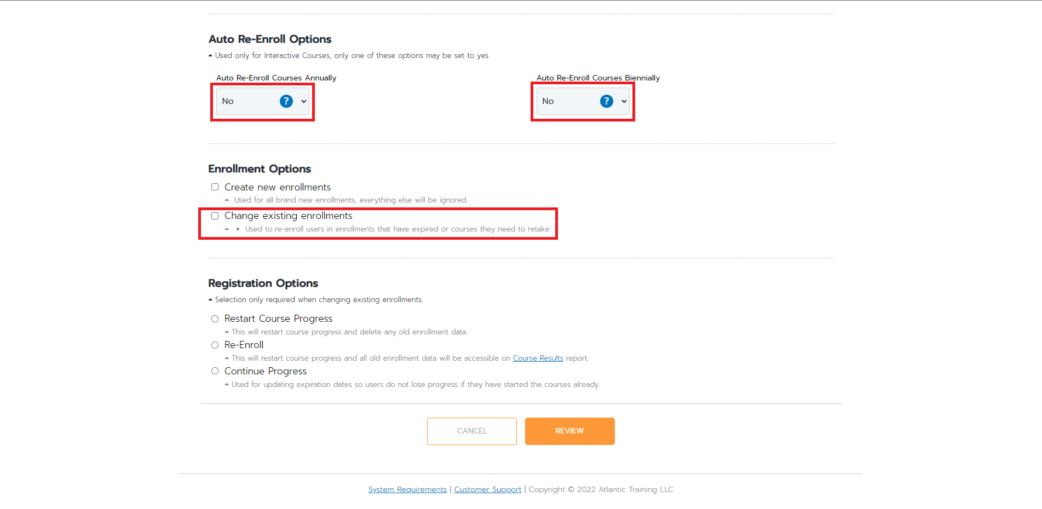Click the Change existing enrollments label
Screen dimensions: 1042x509
[x=288, y=216]
